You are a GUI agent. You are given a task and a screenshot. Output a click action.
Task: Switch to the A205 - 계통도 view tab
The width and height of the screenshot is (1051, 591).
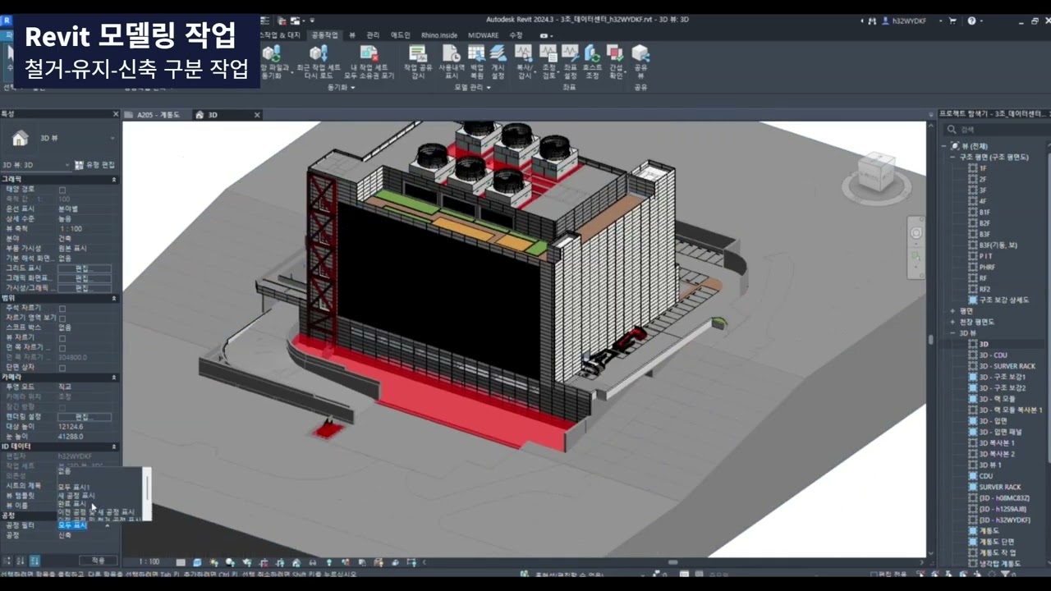point(156,115)
